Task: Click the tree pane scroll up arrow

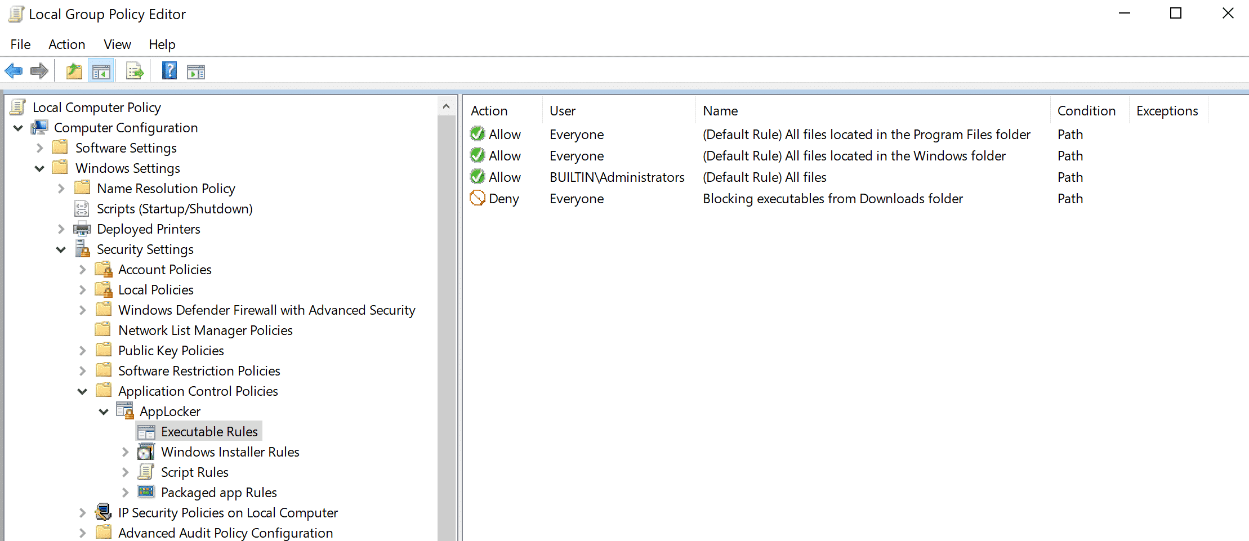Action: pos(446,106)
